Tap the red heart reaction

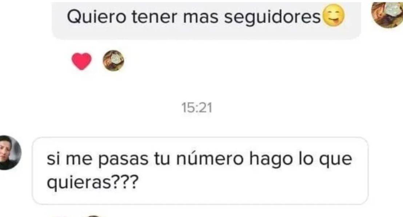[81, 61]
